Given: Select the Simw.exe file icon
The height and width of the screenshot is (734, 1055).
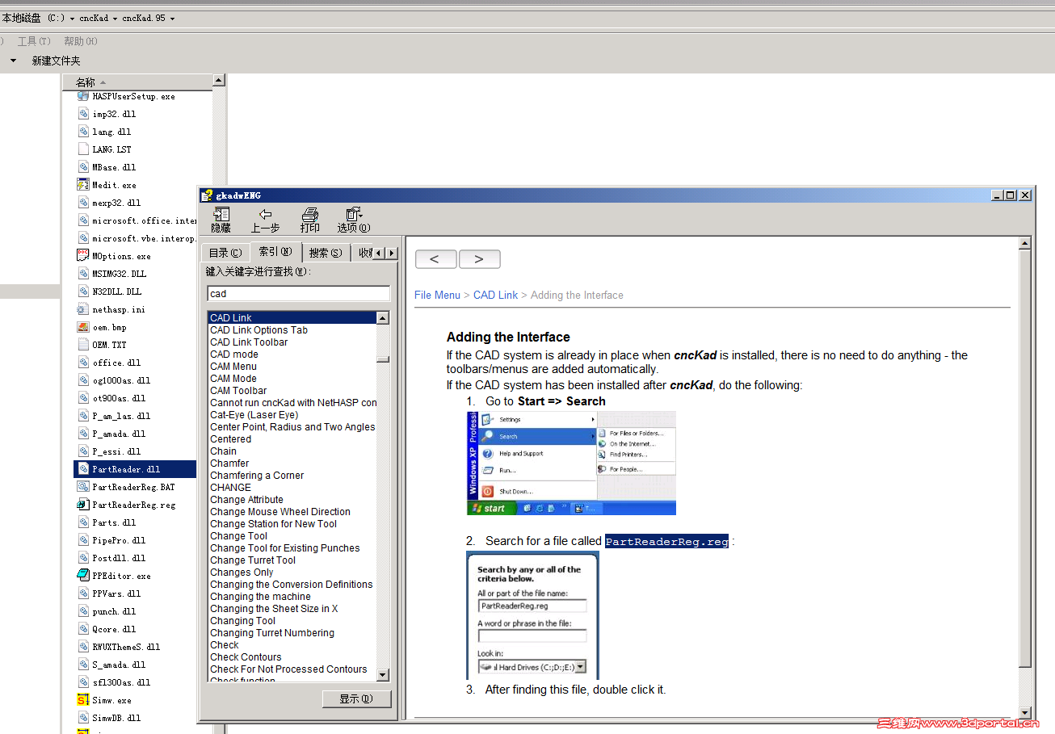Looking at the screenshot, I should point(83,700).
